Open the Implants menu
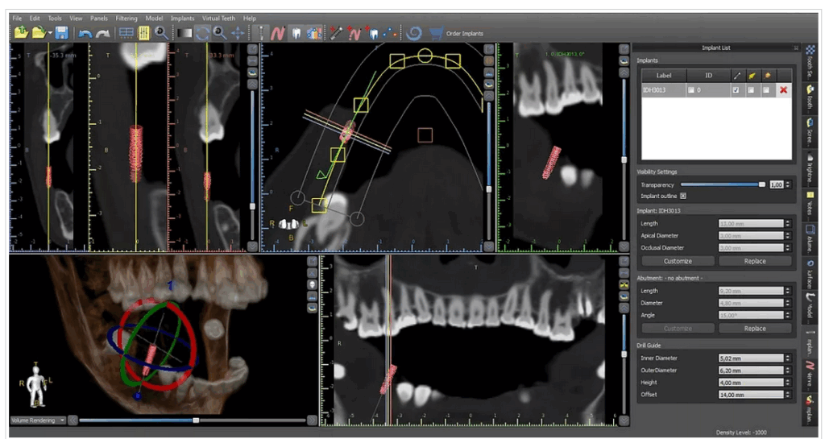The width and height of the screenshot is (825, 439). pos(182,18)
